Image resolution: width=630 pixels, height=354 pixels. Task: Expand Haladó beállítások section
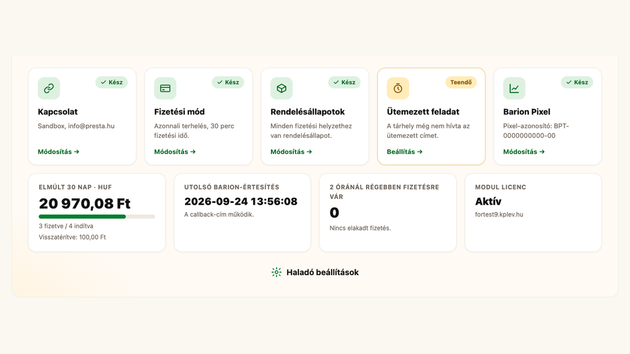tap(315, 272)
